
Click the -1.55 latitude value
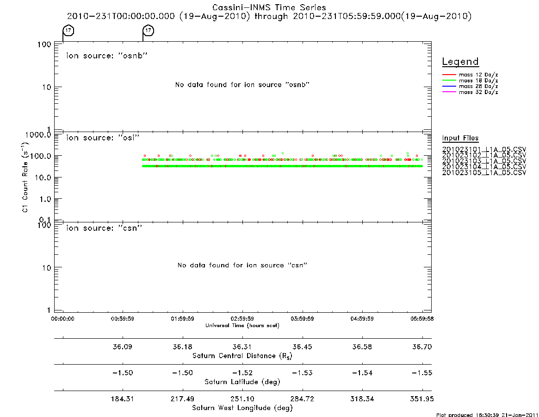pos(422,373)
